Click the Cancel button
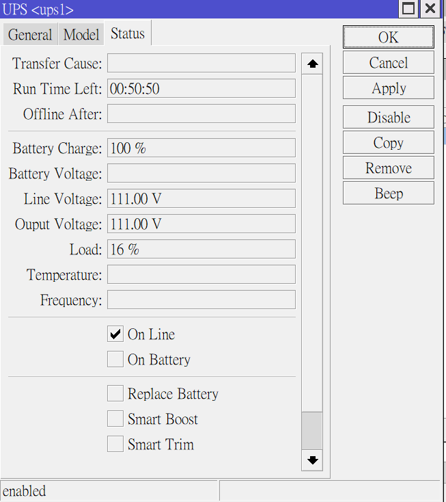Image resolution: width=446 pixels, height=502 pixels. coord(389,62)
